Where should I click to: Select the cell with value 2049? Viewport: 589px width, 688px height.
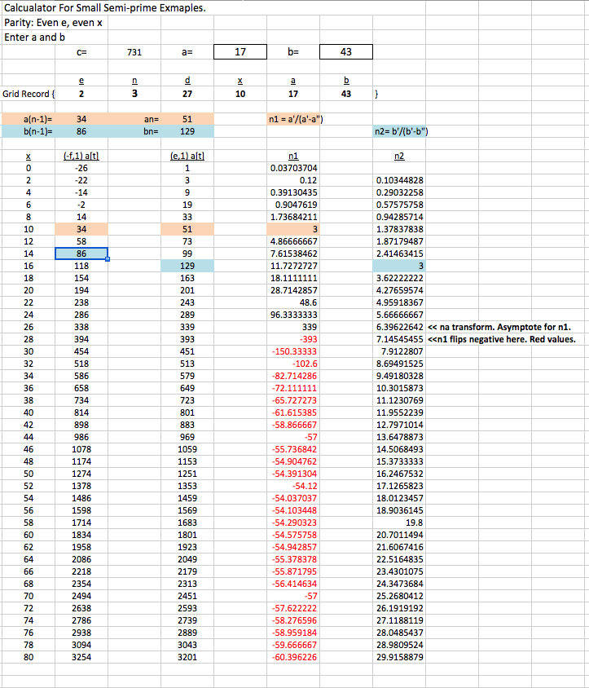187,559
